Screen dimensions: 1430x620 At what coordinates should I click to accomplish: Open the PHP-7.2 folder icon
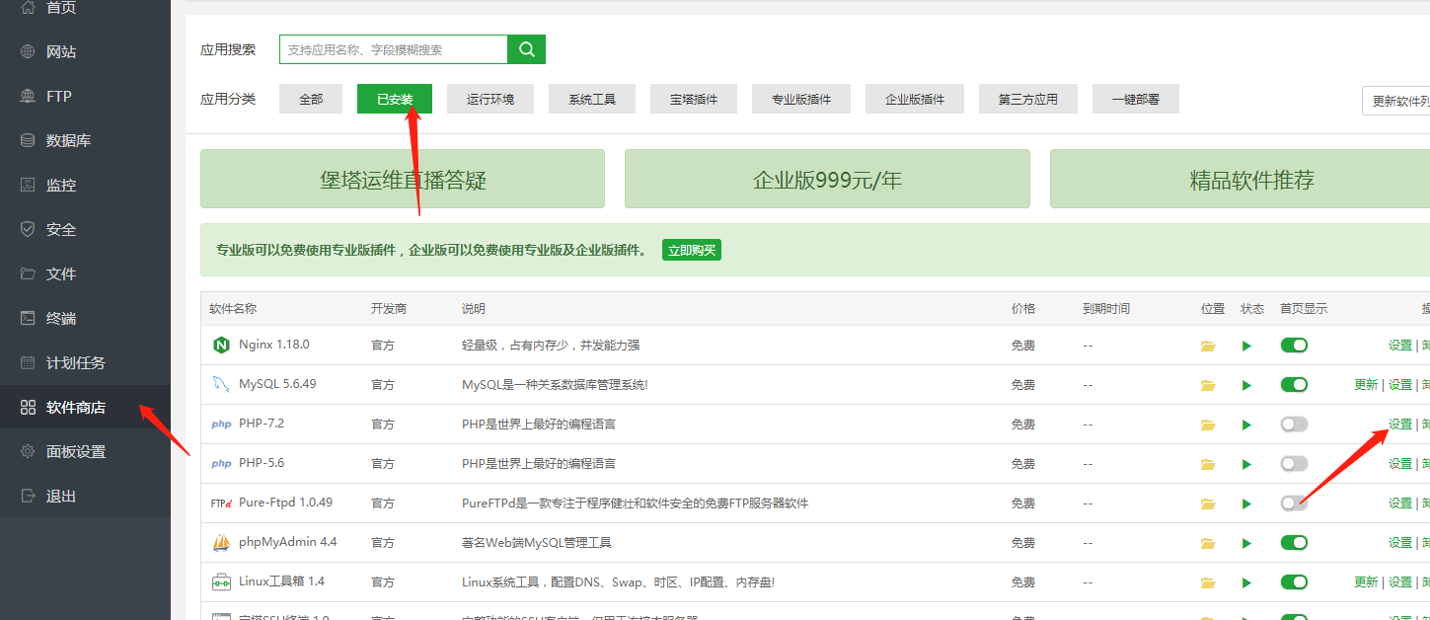tap(1208, 425)
